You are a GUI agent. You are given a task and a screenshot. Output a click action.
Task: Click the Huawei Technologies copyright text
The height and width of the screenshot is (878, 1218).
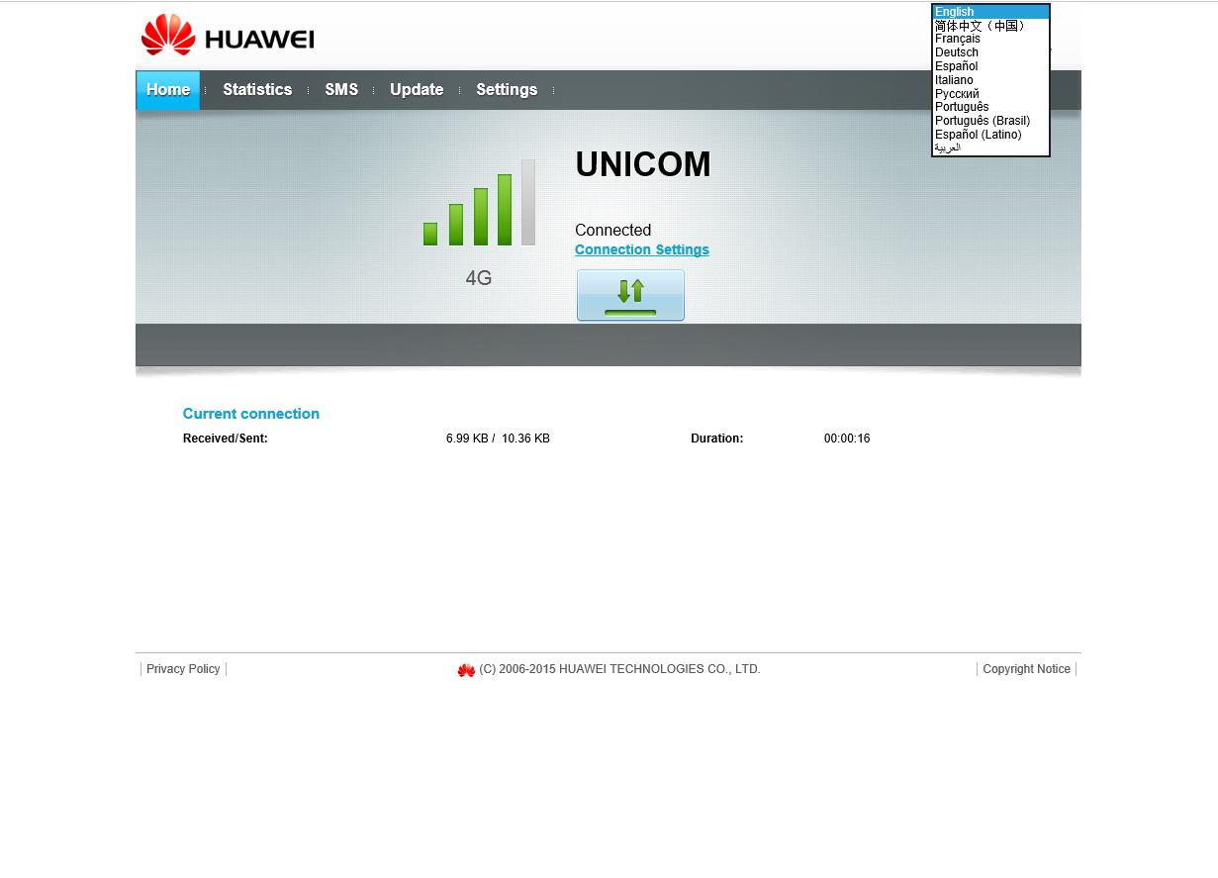click(x=619, y=669)
